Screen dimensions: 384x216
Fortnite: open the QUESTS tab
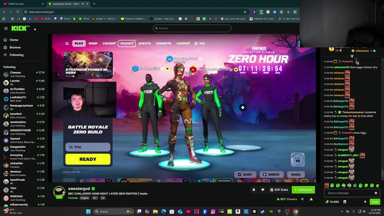145,43
